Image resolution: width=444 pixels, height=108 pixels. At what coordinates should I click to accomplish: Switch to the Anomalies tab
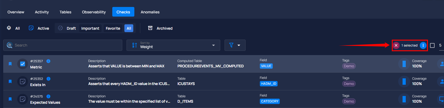pos(150,12)
